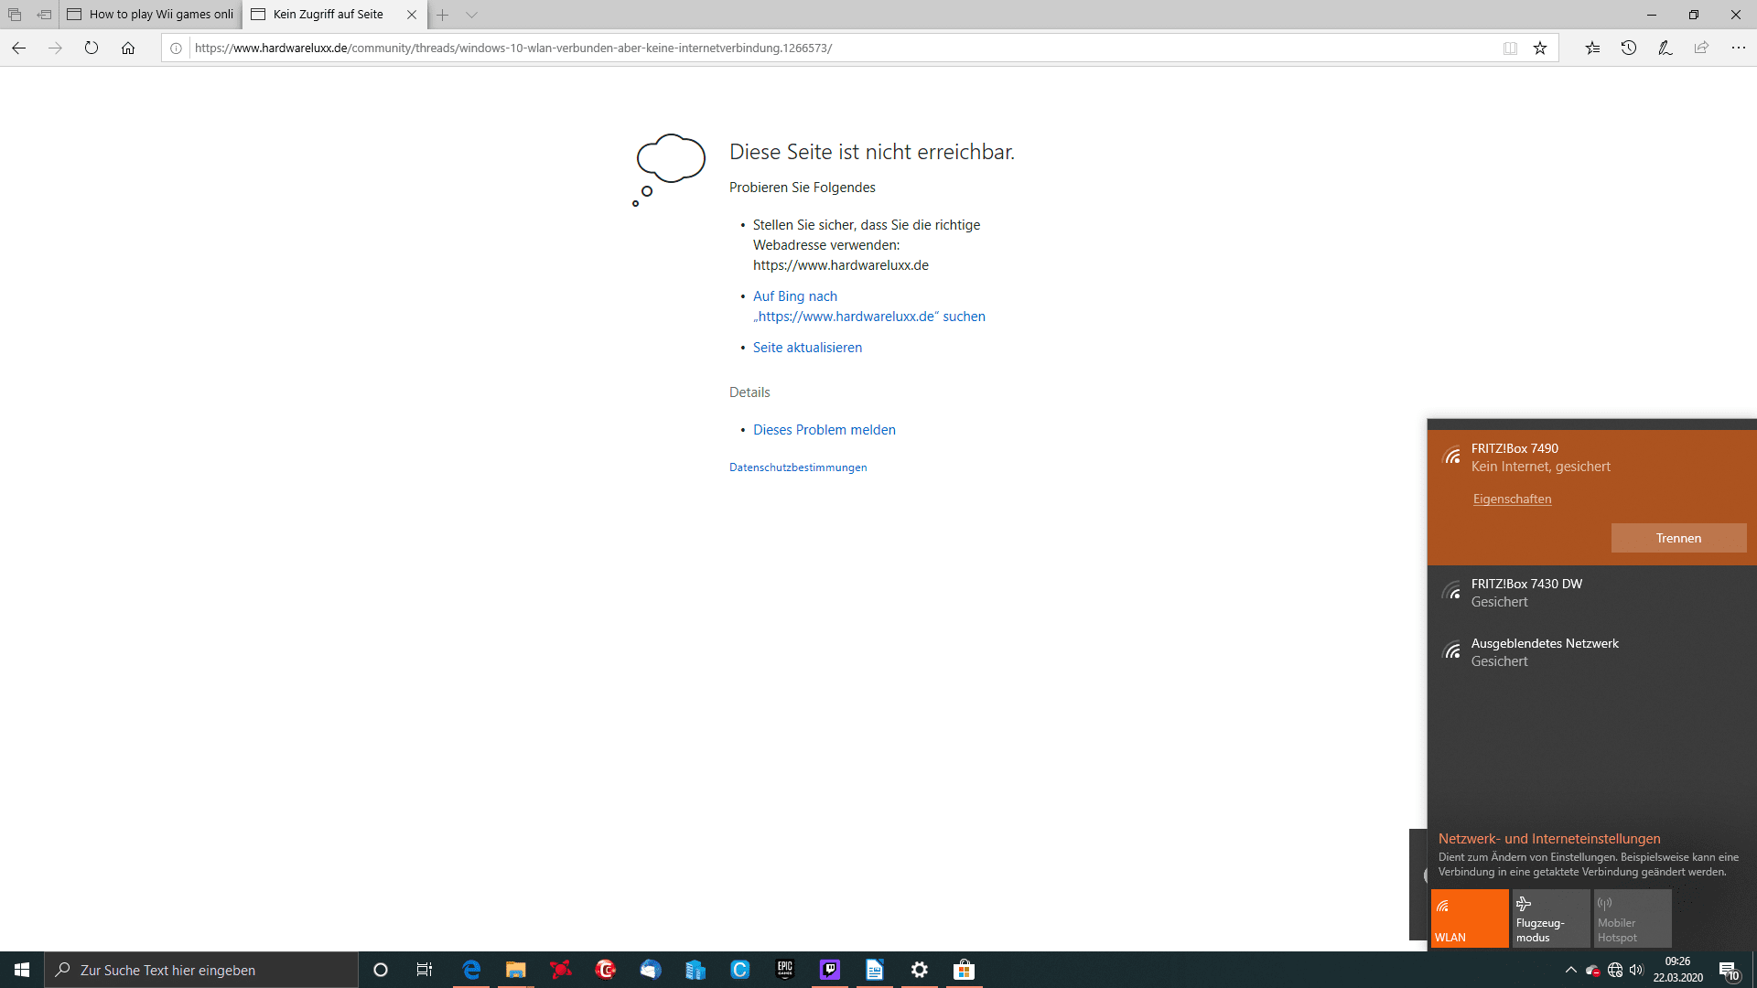Expand hidden system tray icons
1757x988 pixels.
pos(1570,970)
